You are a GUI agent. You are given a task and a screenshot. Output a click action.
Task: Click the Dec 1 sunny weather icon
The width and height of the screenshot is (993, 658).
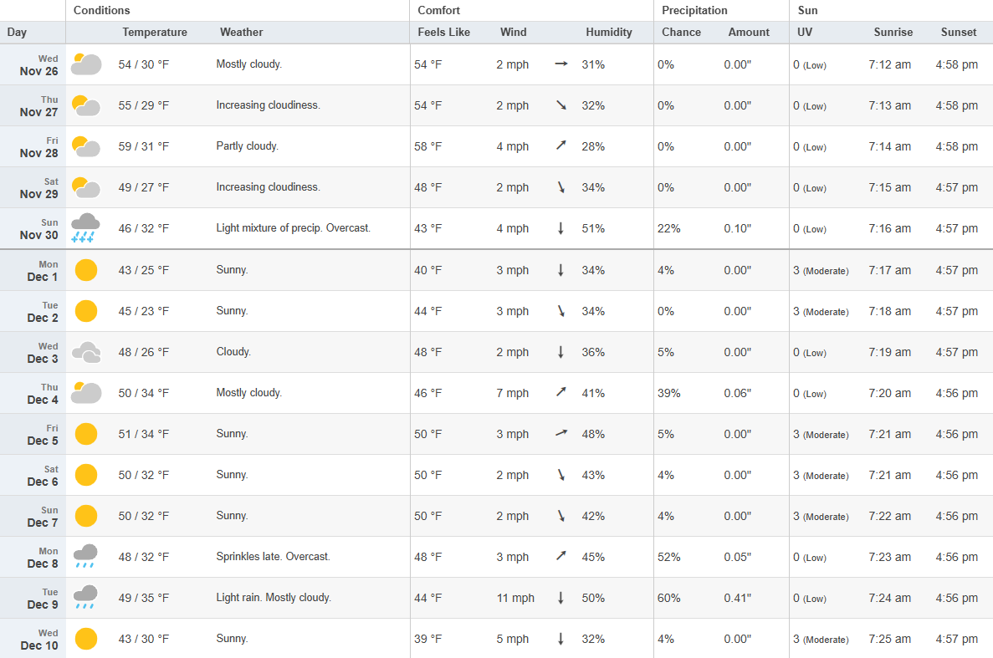[x=86, y=270]
